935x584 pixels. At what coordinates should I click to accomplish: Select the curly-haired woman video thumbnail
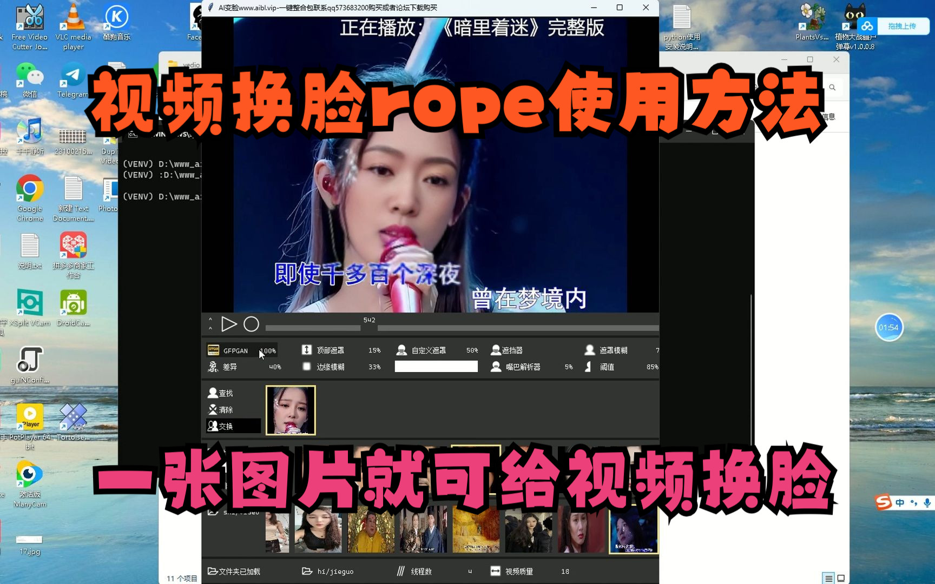coord(318,529)
